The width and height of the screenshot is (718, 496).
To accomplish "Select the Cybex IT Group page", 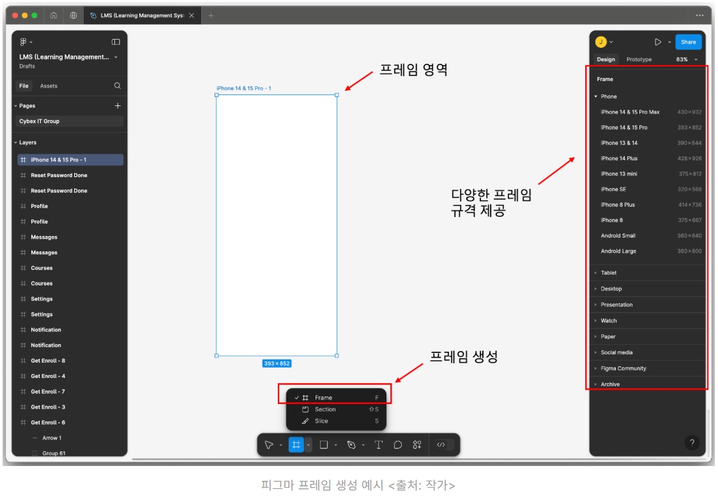I will (x=70, y=121).
